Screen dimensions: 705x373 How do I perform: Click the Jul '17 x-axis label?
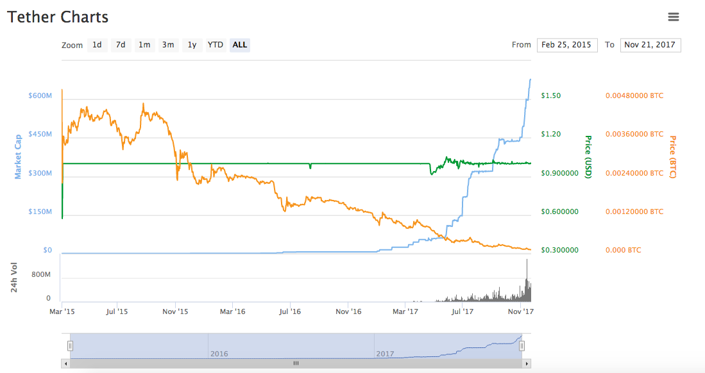coord(463,311)
